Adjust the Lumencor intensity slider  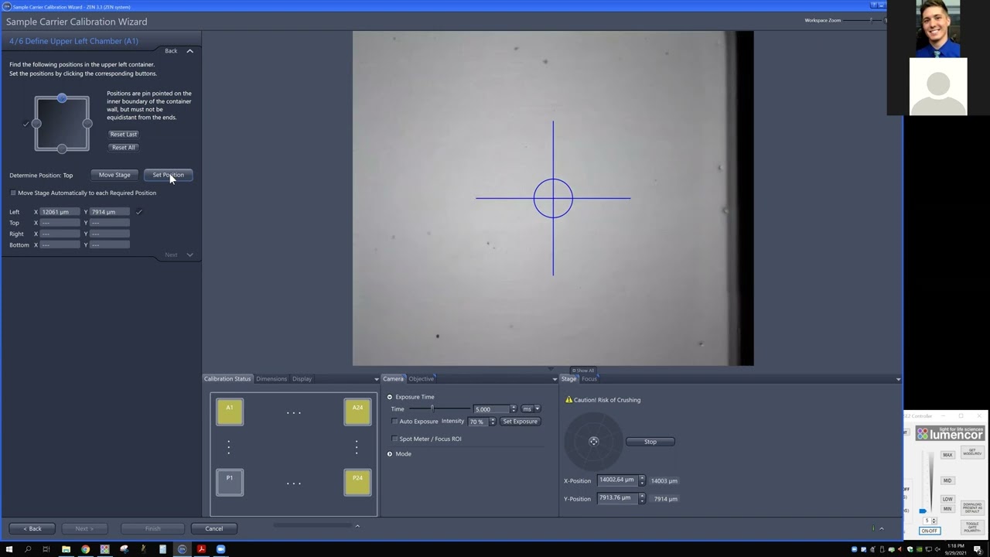(922, 511)
